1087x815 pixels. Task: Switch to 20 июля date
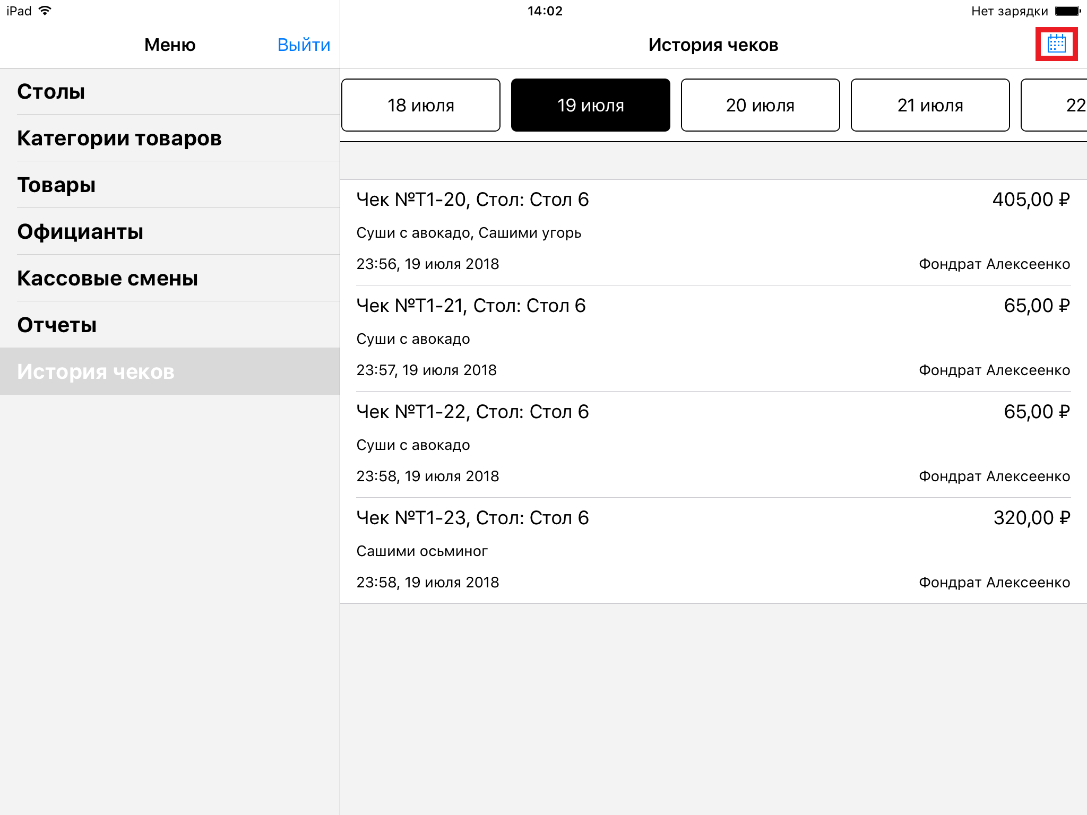tap(760, 105)
